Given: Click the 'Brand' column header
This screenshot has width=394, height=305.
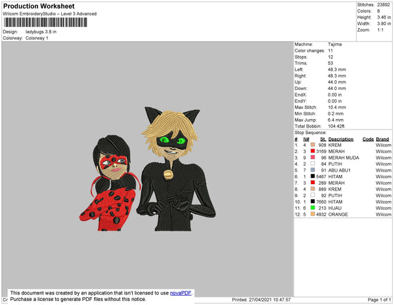Looking at the screenshot, I should [x=382, y=139].
